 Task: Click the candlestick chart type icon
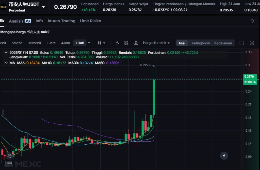[x=100, y=43]
